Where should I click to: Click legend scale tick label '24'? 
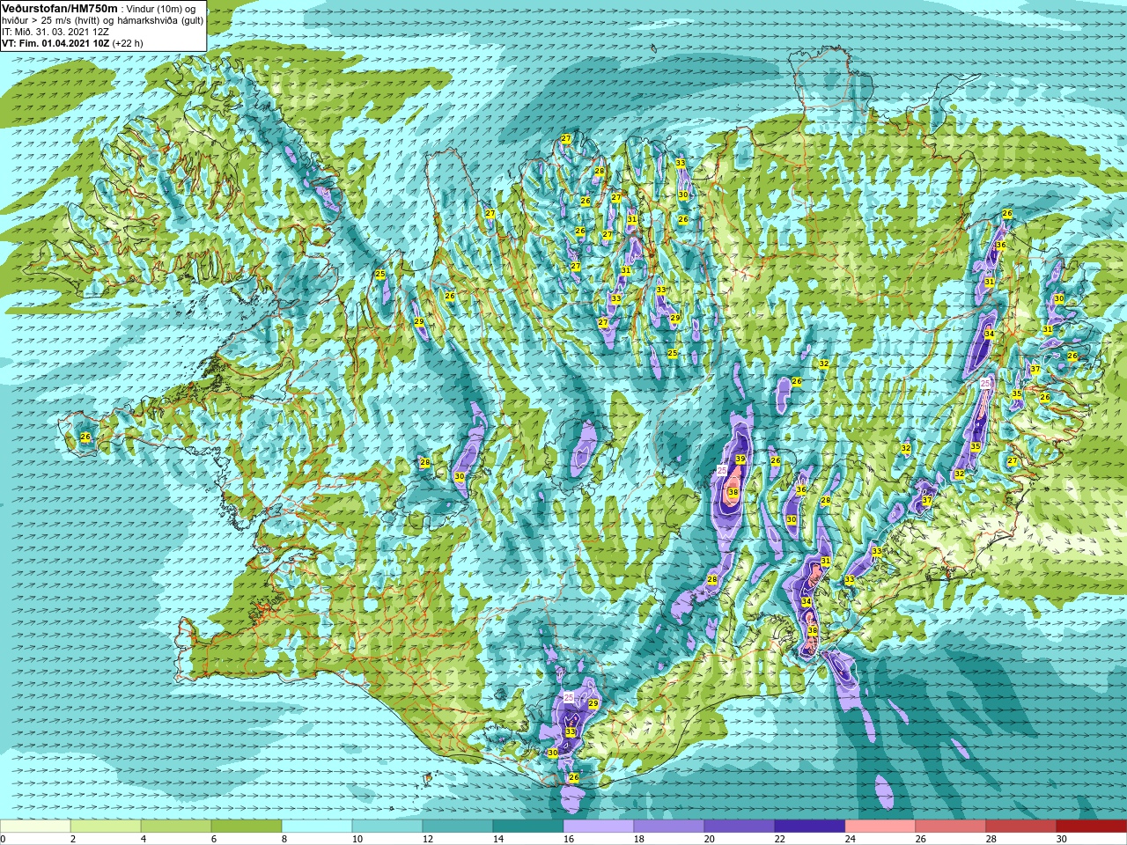(851, 839)
